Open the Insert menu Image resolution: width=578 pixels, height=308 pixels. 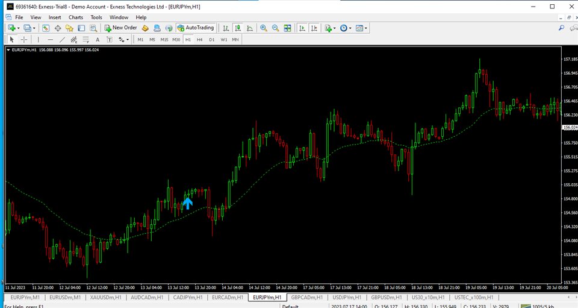coord(55,17)
